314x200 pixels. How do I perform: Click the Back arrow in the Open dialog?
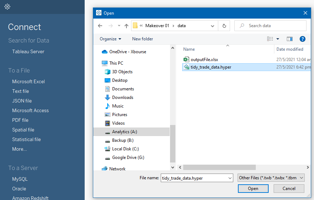pos(100,26)
